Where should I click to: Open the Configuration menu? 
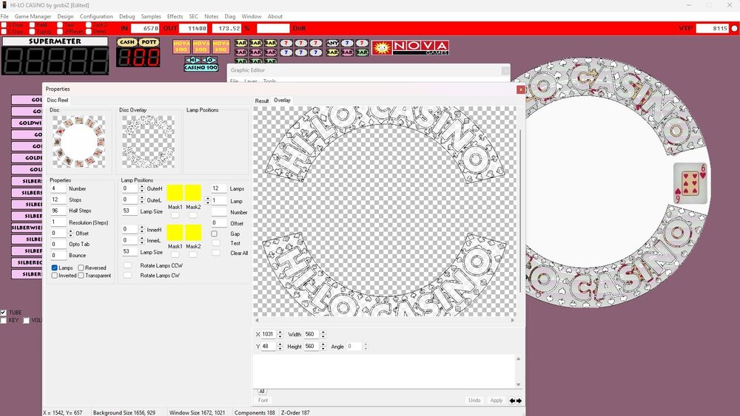96,16
